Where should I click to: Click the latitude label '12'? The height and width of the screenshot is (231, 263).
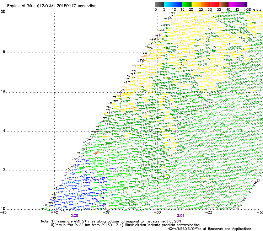click(3, 170)
